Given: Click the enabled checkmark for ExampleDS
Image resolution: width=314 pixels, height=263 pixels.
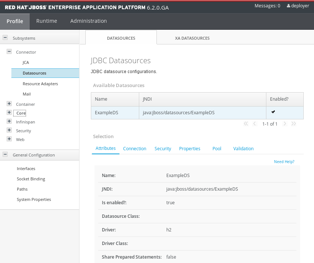Looking at the screenshot, I should 273,112.
